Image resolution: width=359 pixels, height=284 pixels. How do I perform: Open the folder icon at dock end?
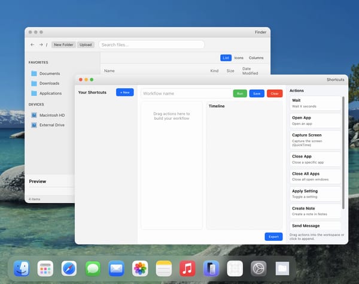click(282, 268)
